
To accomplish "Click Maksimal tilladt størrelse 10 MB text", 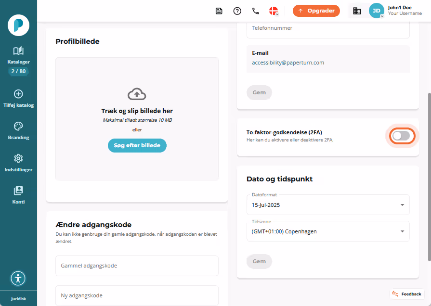I will point(137,120).
